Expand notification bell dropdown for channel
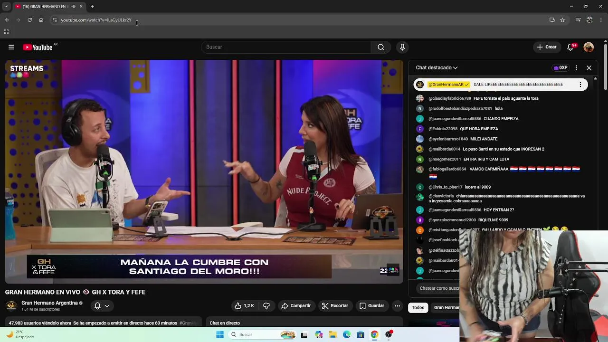 coord(107,306)
